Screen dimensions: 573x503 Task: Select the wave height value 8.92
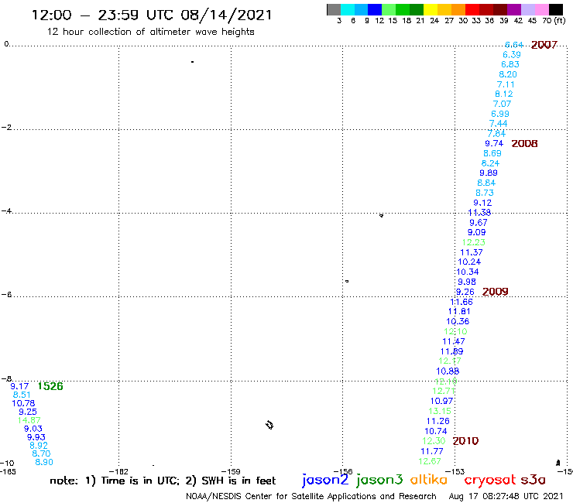point(39,446)
